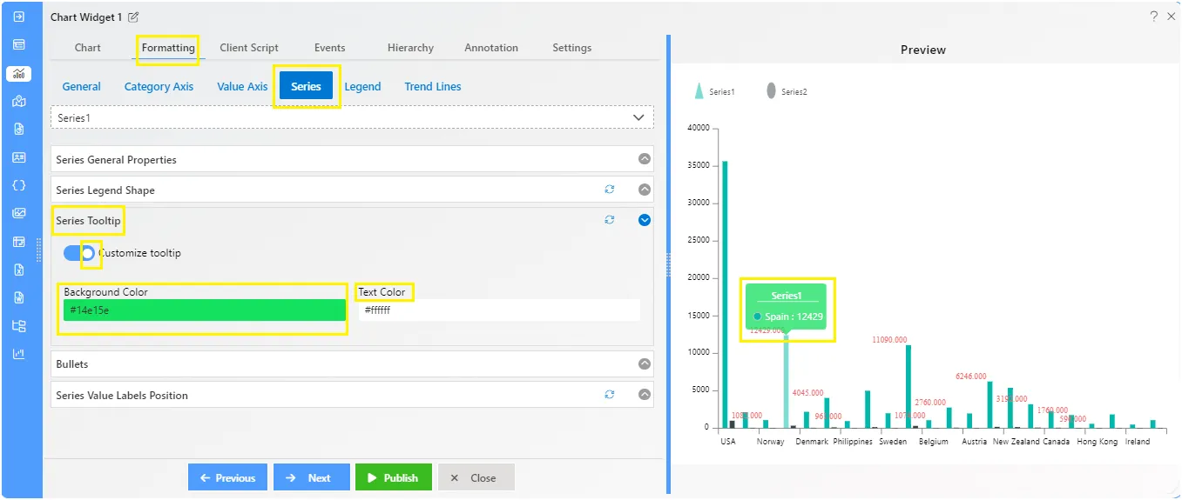Click the tall USA bar in preview

coord(725,294)
